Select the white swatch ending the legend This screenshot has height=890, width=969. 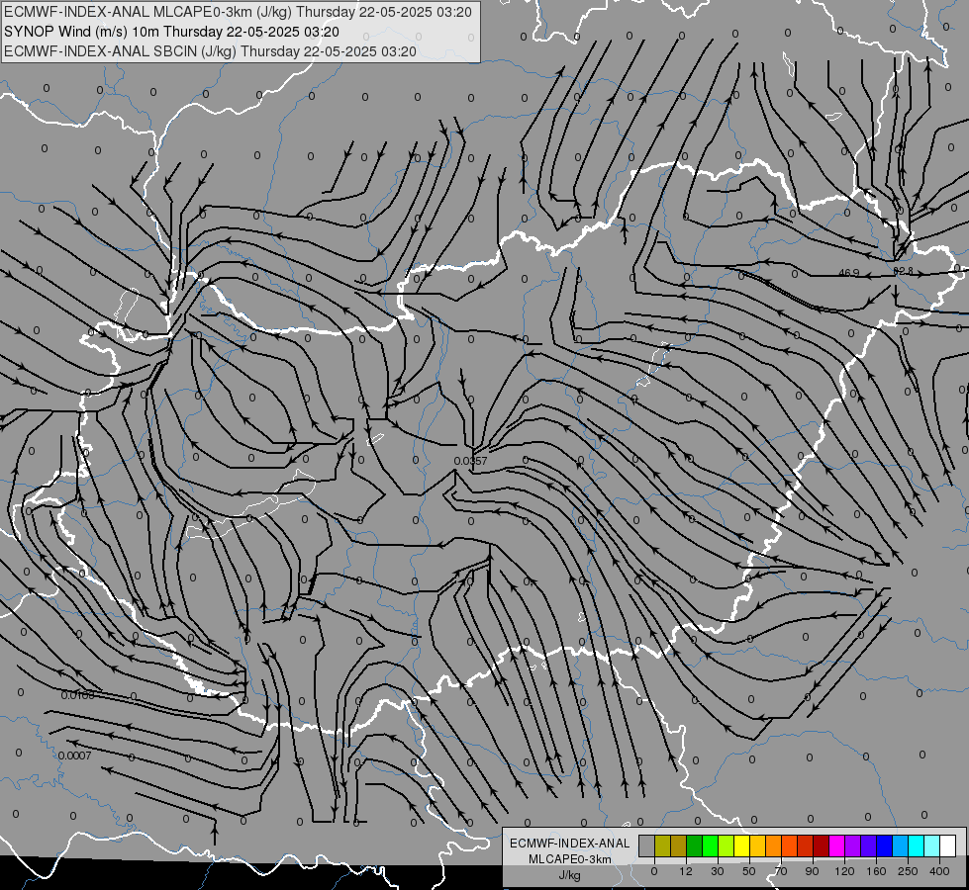pos(948,846)
